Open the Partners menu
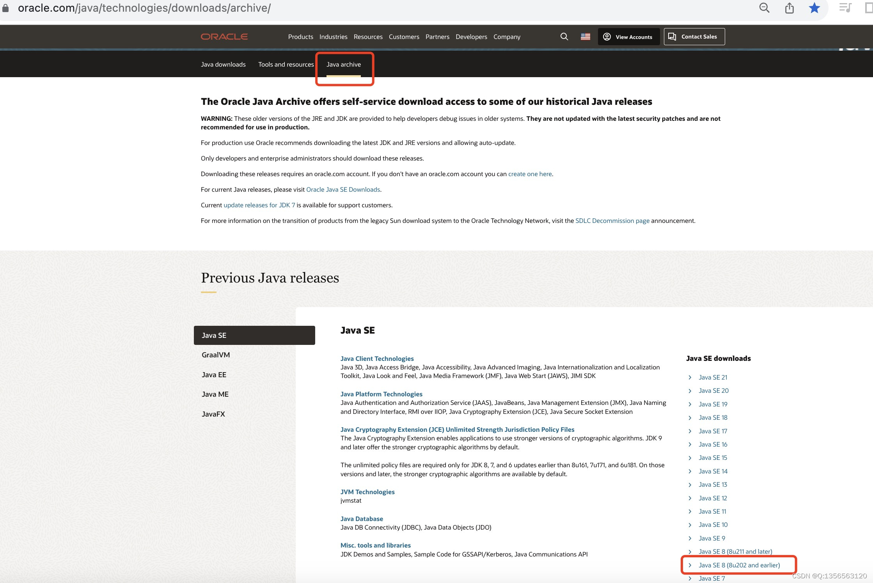The height and width of the screenshot is (583, 873). click(437, 37)
